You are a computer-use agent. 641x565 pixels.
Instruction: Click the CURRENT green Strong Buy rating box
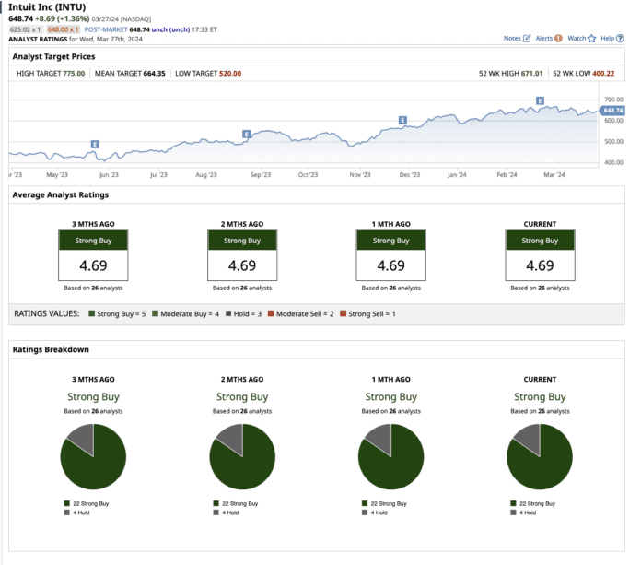(x=540, y=241)
